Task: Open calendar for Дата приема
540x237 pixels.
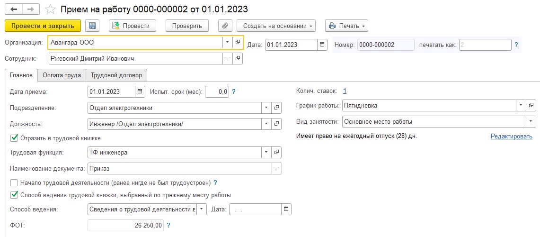Action: [140, 91]
